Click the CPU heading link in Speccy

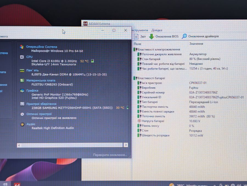(29, 57)
